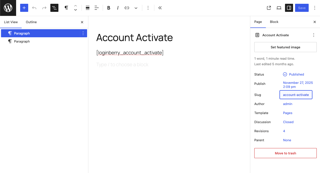
Task: Change the Published status
Action: tap(294, 74)
